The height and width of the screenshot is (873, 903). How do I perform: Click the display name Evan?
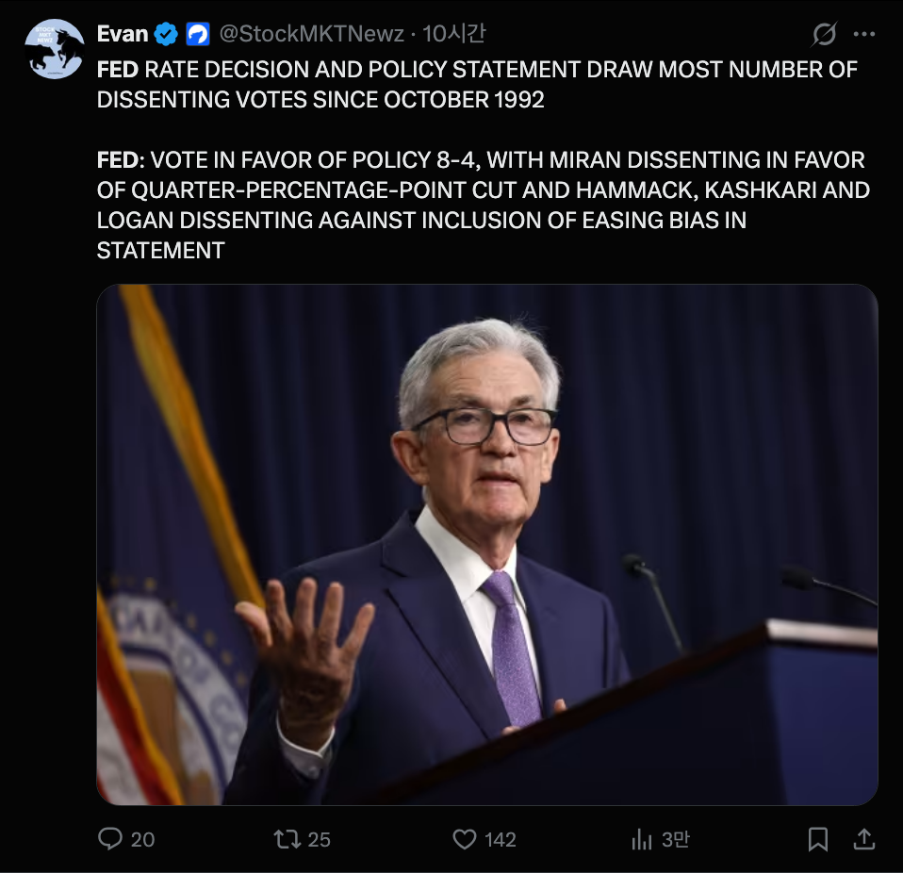pyautogui.click(x=123, y=35)
